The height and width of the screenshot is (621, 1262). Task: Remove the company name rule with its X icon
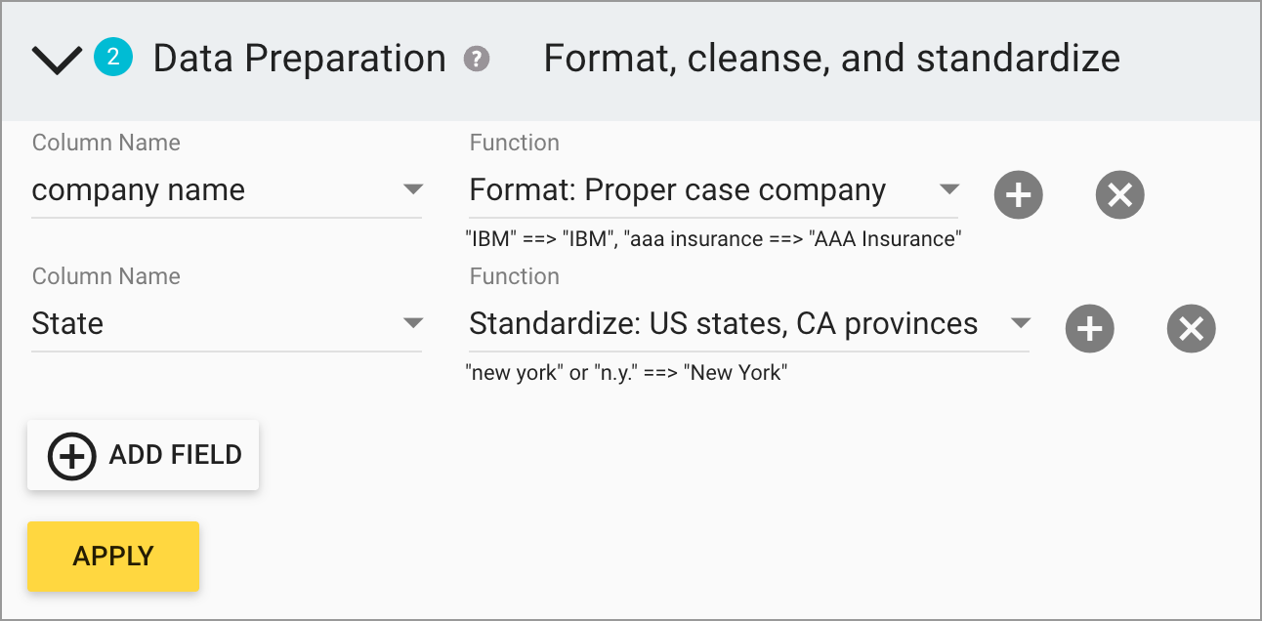click(x=1119, y=194)
